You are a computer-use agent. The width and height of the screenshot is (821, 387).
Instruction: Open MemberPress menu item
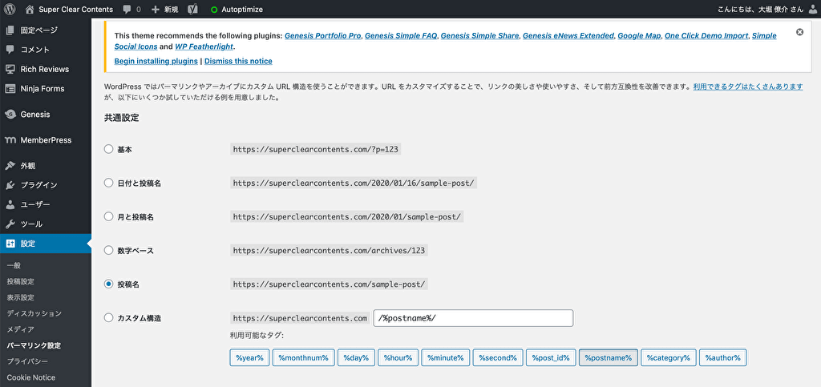46,140
